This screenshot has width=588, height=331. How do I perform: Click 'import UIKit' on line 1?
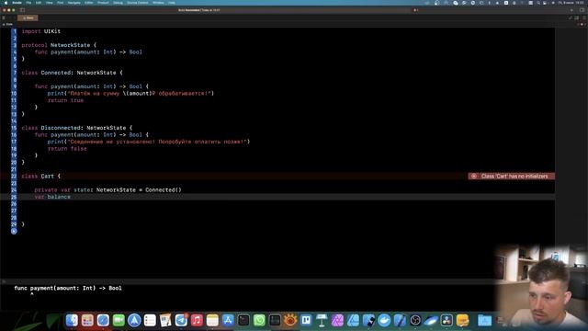point(41,31)
